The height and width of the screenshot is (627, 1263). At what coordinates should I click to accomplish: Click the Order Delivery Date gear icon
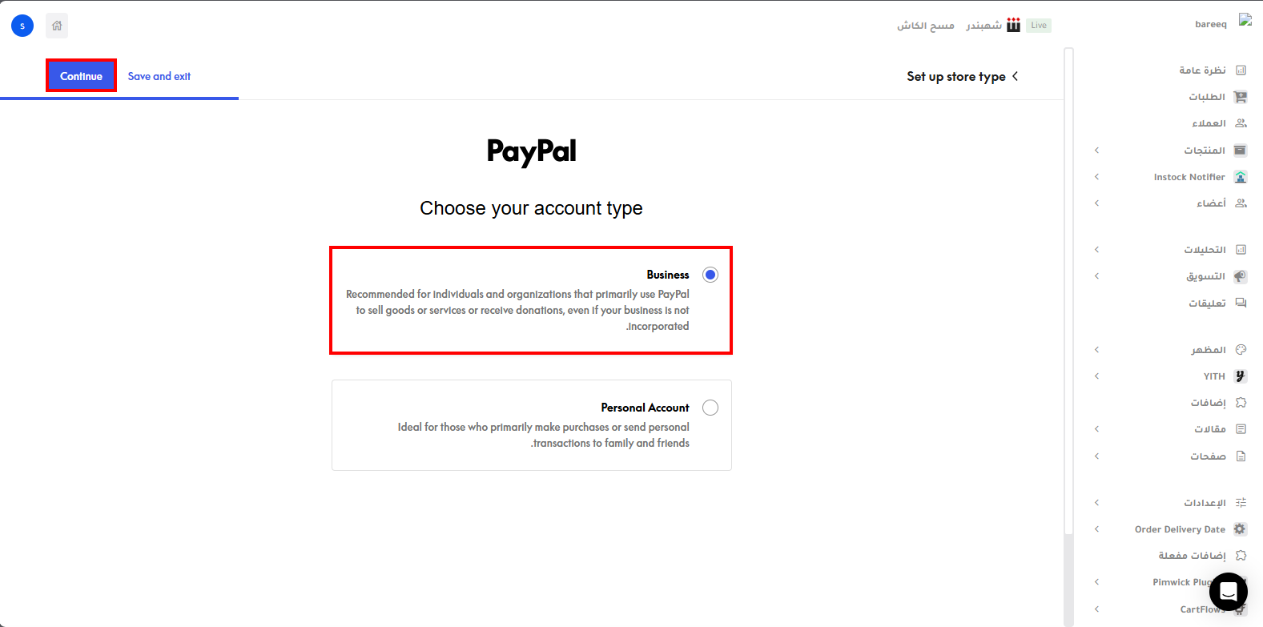(x=1241, y=529)
